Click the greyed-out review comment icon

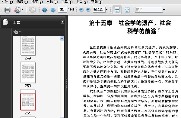click(32, 10)
